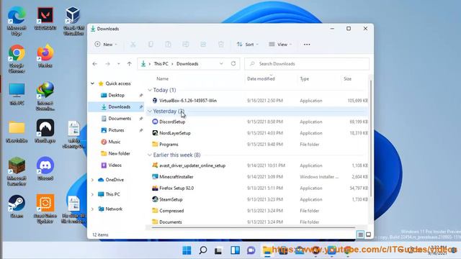Screen dimensions: 461x259
Task: Click the vertical scrollbar in file list
Action: coord(370,138)
